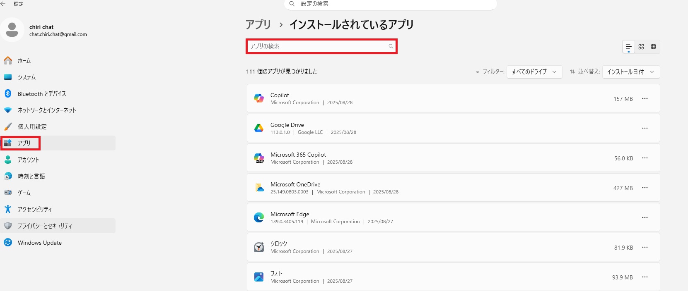Screen dimensions: 688x291
Task: Open 時刻と言語 settings
Action: pos(58,176)
